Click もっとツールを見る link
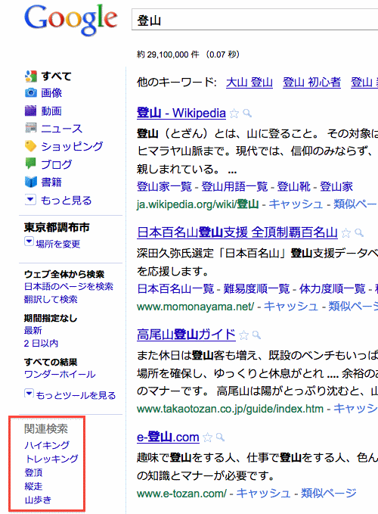 coord(76,395)
